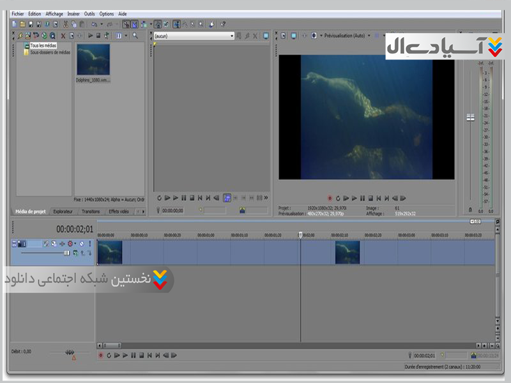Screen dimensions: 511x383
Task: Select the Dolphins_1080 media thumbnail
Action: (93, 60)
